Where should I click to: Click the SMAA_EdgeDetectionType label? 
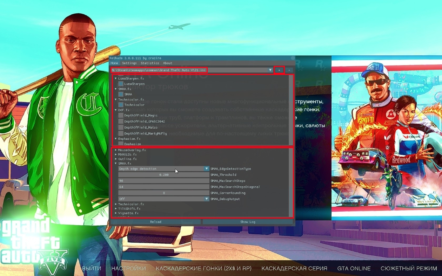(230, 169)
